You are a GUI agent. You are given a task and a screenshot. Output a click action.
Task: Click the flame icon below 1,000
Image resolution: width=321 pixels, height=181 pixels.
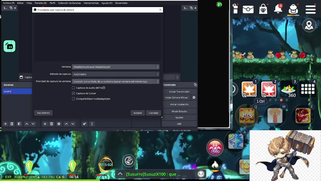coord(215,165)
